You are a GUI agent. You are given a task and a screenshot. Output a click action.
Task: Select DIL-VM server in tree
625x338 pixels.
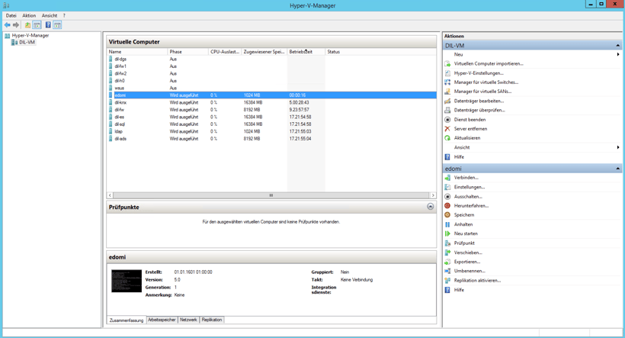[x=27, y=43]
